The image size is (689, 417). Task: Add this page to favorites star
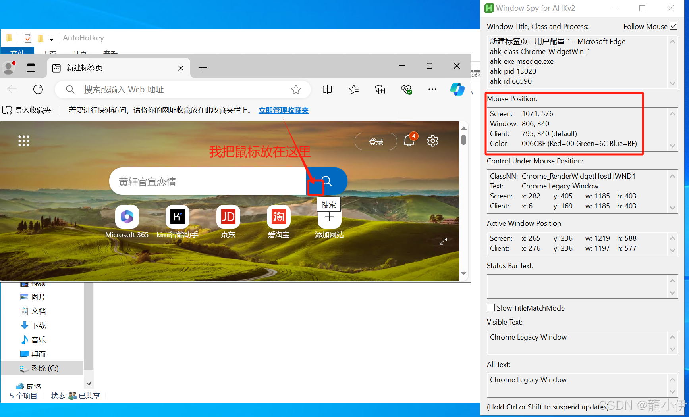(x=296, y=90)
